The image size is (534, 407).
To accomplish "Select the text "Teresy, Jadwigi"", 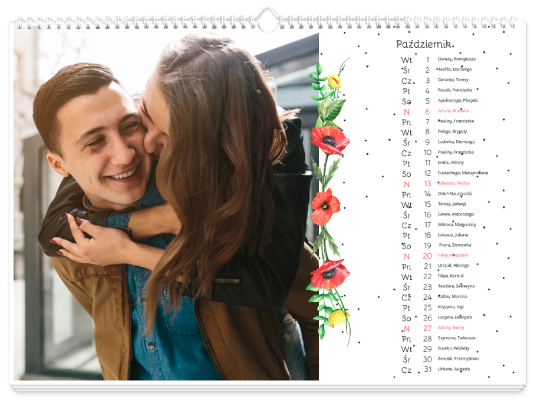I will pos(452,204).
